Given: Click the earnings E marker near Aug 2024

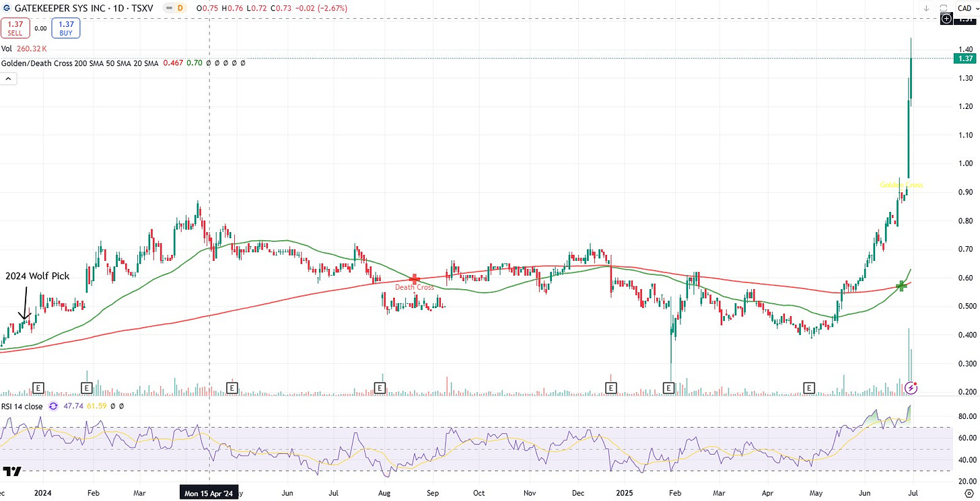Looking at the screenshot, I should [380, 387].
